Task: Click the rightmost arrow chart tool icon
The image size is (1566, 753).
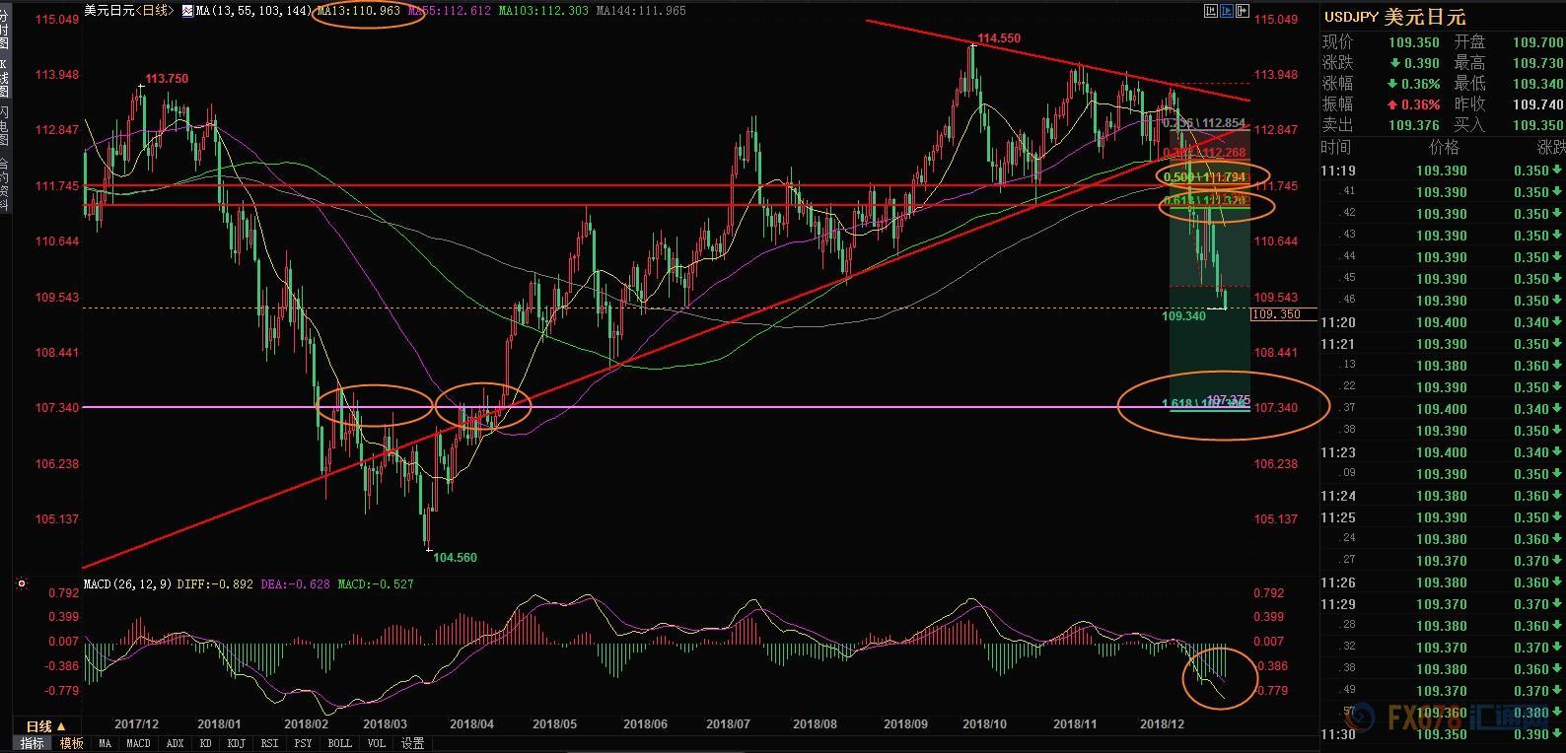Action: [1243, 11]
